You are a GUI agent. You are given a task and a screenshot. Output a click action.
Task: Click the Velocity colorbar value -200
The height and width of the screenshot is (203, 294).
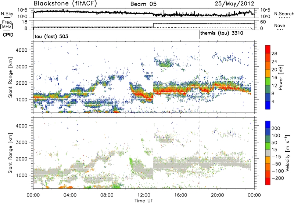point(278,178)
